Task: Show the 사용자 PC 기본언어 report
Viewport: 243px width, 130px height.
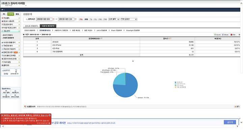Action: tap(61, 30)
